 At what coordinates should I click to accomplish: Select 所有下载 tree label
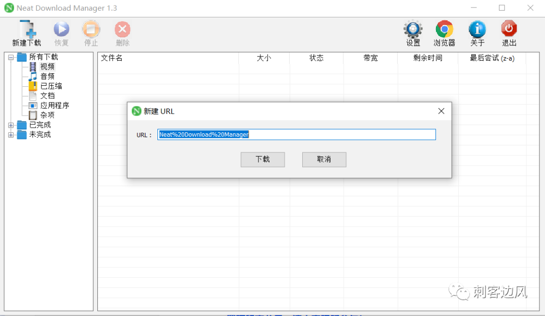point(43,57)
